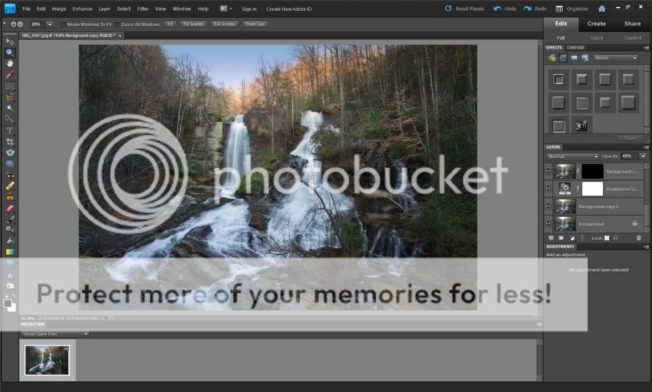Activate the Crop tool
Screen dimensions: 652x392
pos(10,142)
